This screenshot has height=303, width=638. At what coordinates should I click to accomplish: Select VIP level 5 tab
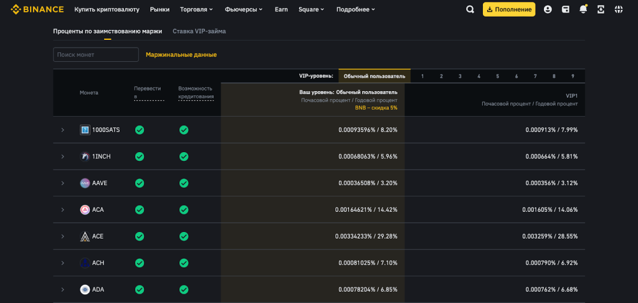point(497,76)
